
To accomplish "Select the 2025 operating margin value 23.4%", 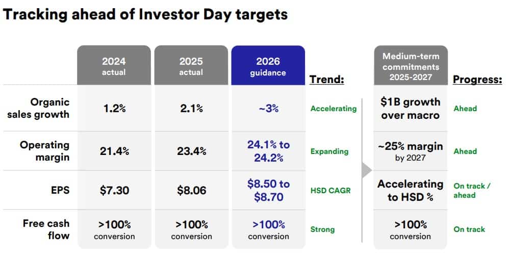I will click(x=191, y=151).
